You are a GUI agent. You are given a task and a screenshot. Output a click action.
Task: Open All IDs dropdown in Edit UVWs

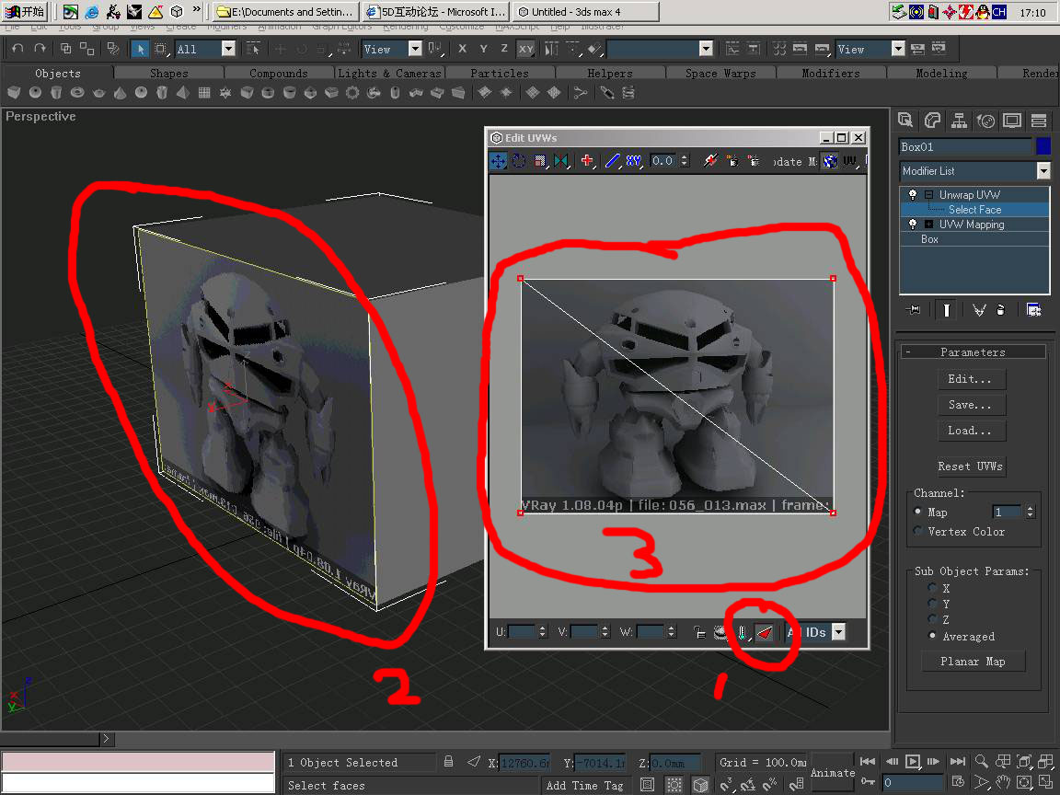click(x=838, y=633)
